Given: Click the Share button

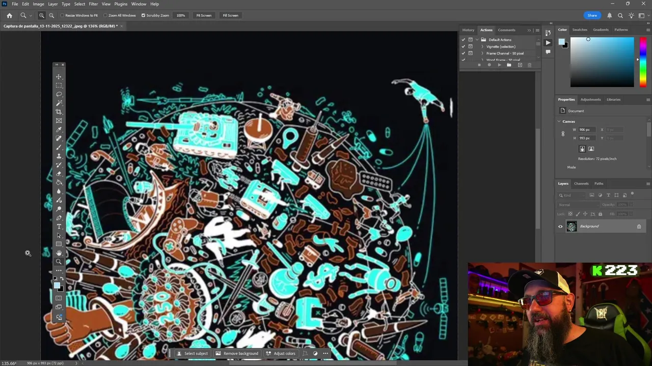Looking at the screenshot, I should pos(592,15).
